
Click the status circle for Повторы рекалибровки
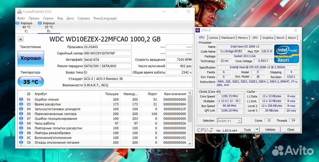21,133
